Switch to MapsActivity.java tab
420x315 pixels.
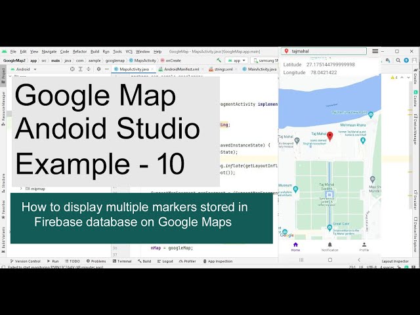[134, 69]
